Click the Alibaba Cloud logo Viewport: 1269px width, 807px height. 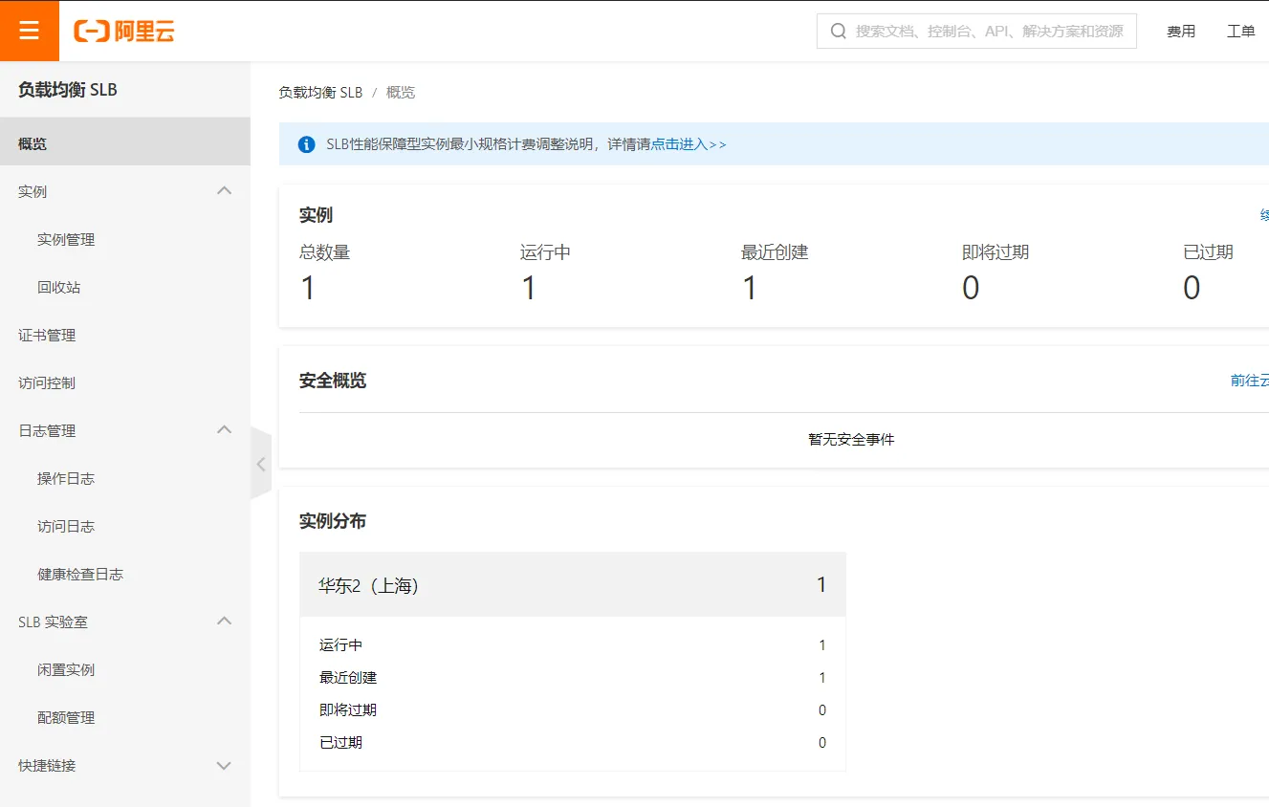pos(124,32)
